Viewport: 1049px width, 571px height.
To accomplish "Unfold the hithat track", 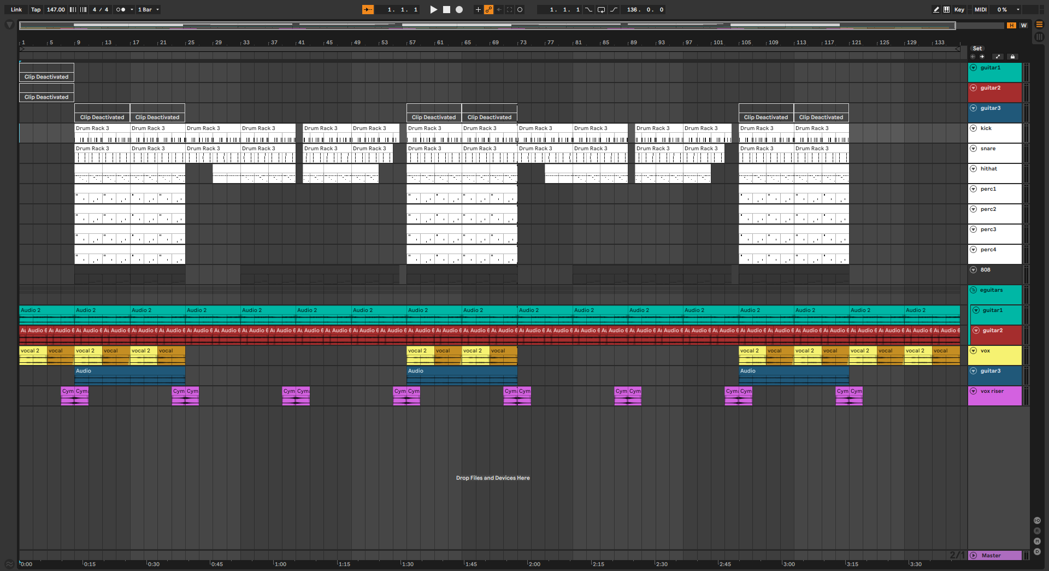I will tap(974, 169).
